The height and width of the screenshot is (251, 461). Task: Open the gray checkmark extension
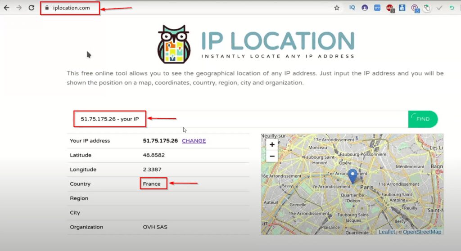[x=439, y=8]
